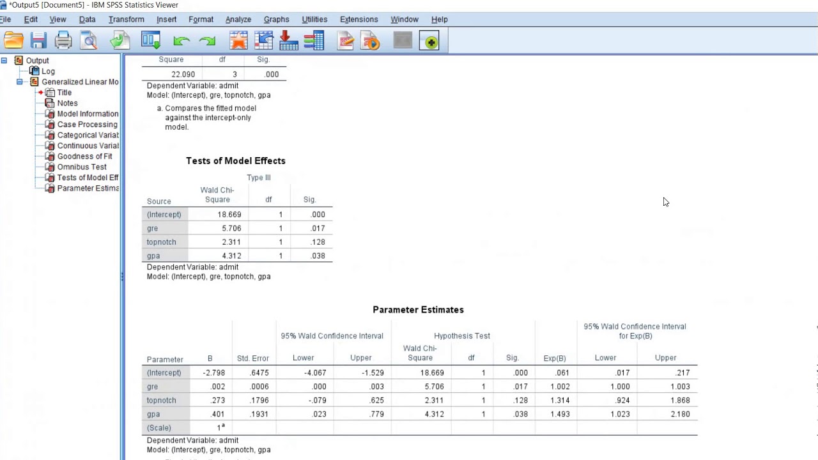This screenshot has width=818, height=460.
Task: Click Exp(B) upper bound 2.180
Action: (680, 414)
